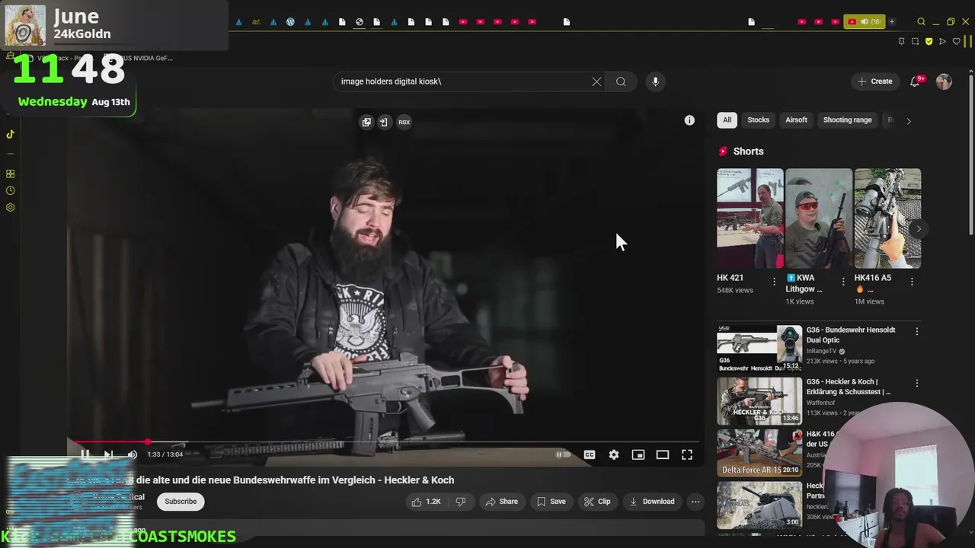Open the Delta Force AR 15 video thumbnail
The width and height of the screenshot is (975, 548).
pos(759,453)
